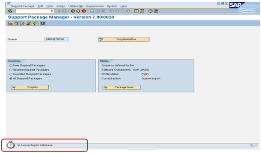Viewport: 261px width, 153px height.
Task: Open the Customize Local Layout icon
Action: 156,11
